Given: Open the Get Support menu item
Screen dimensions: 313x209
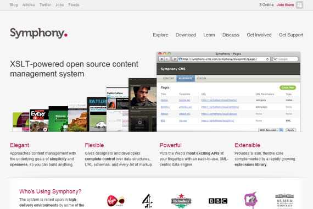Looking at the screenshot, I should click(x=291, y=35).
